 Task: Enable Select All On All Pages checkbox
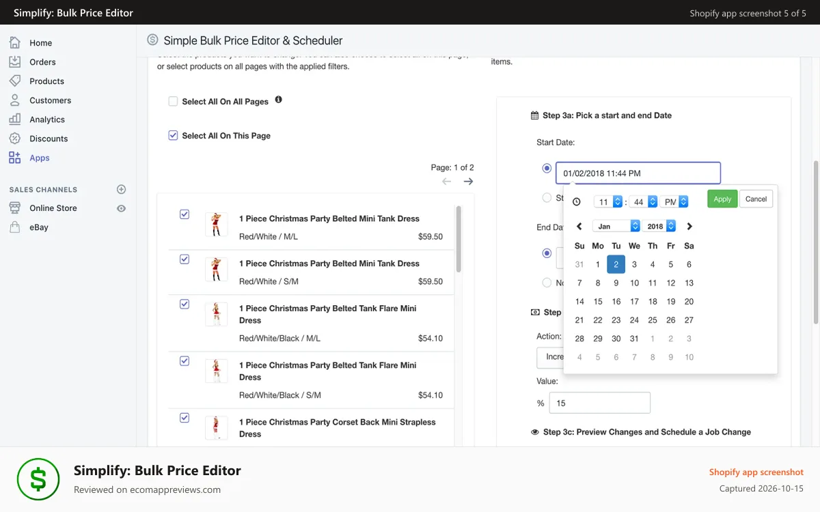click(173, 101)
